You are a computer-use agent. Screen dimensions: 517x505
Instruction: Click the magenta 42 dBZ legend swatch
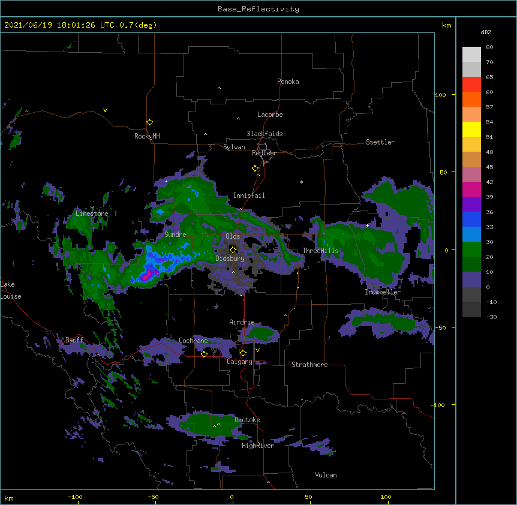[471, 189]
